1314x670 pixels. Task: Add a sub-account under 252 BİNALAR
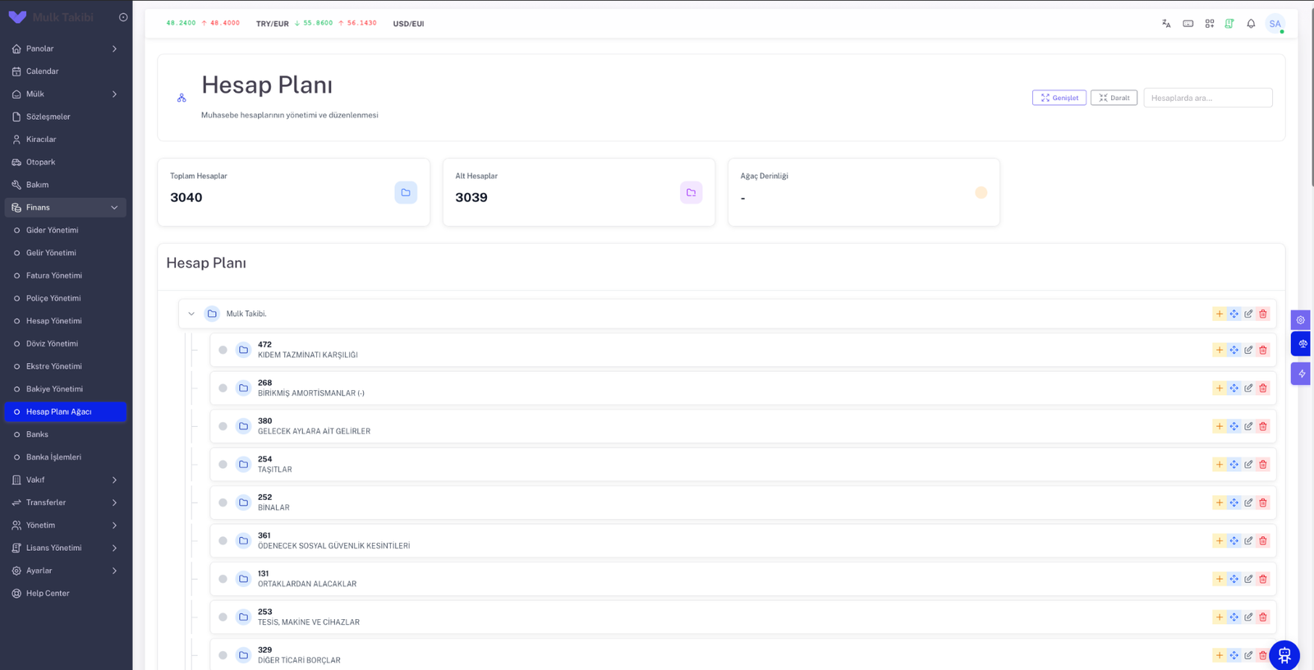click(x=1220, y=502)
